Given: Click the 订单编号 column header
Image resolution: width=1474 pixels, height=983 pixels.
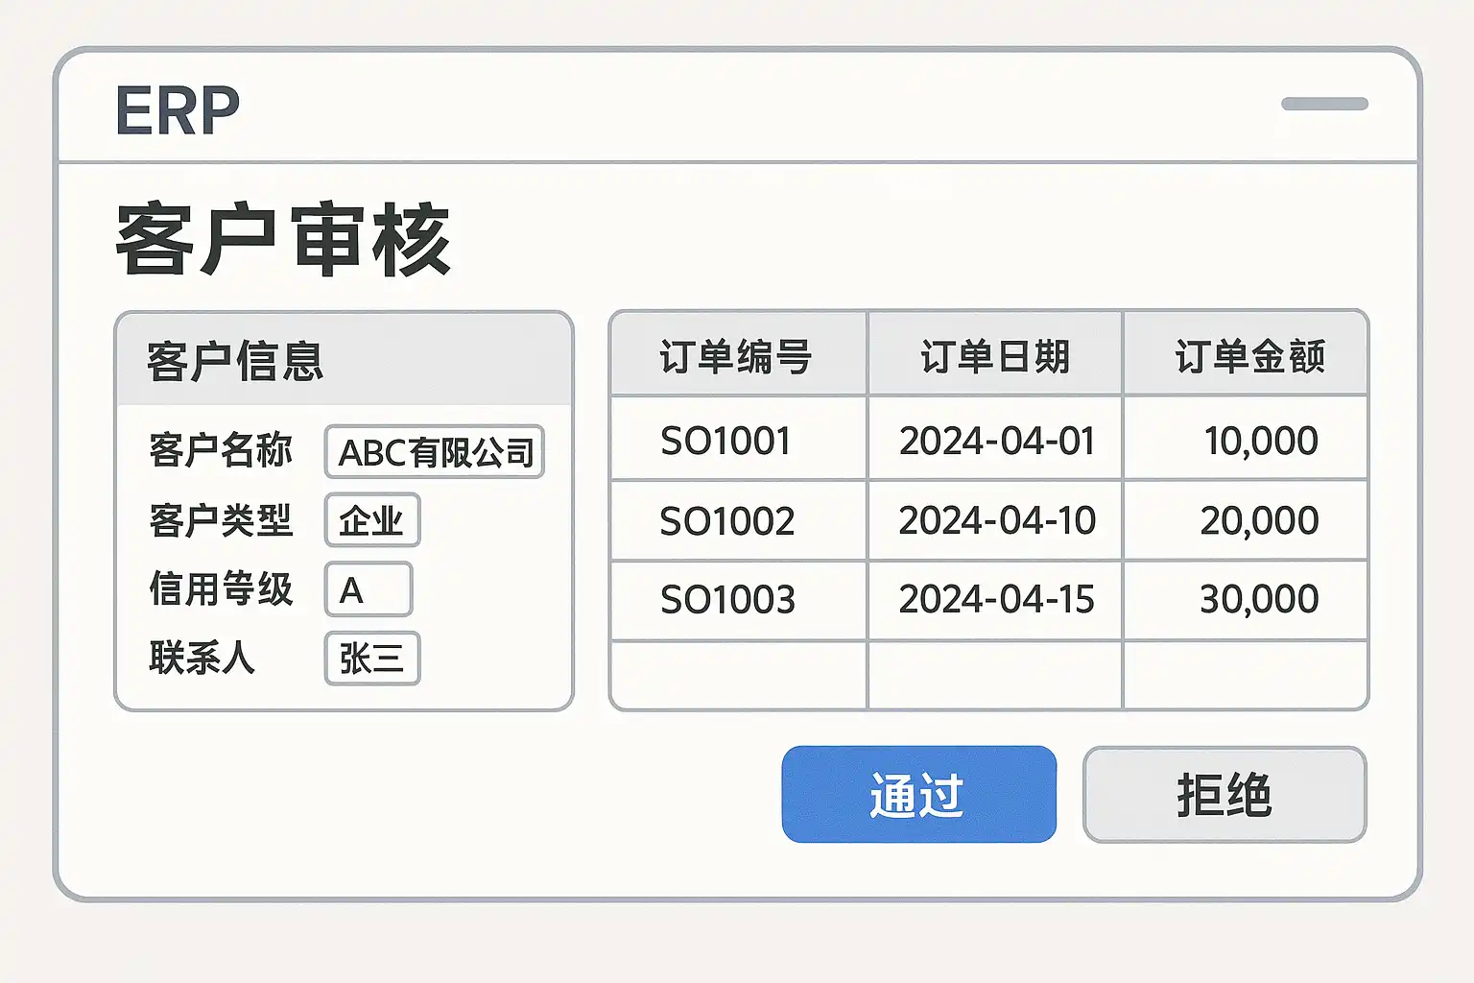Looking at the screenshot, I should (x=737, y=356).
